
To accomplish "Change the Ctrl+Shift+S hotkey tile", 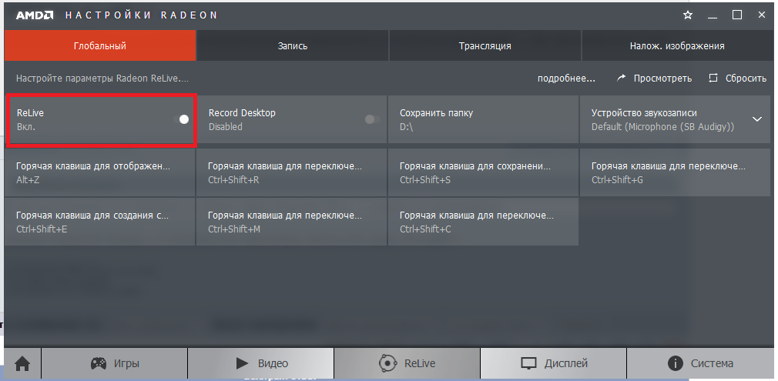I will [x=483, y=172].
